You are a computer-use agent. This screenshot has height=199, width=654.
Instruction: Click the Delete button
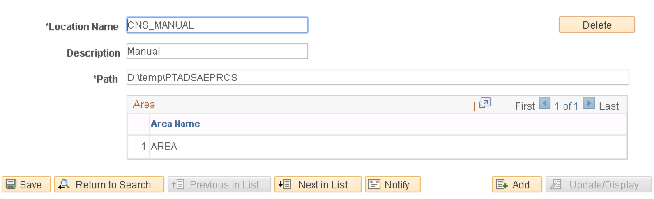pos(596,25)
